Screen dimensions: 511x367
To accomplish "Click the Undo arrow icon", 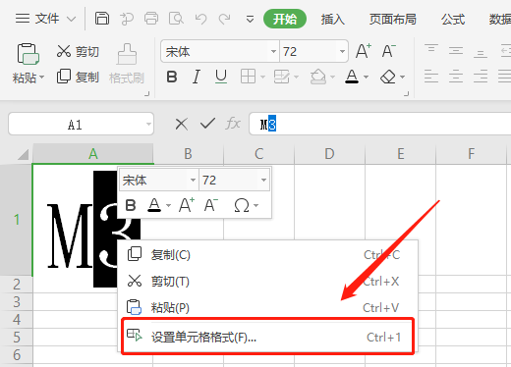I will (200, 19).
